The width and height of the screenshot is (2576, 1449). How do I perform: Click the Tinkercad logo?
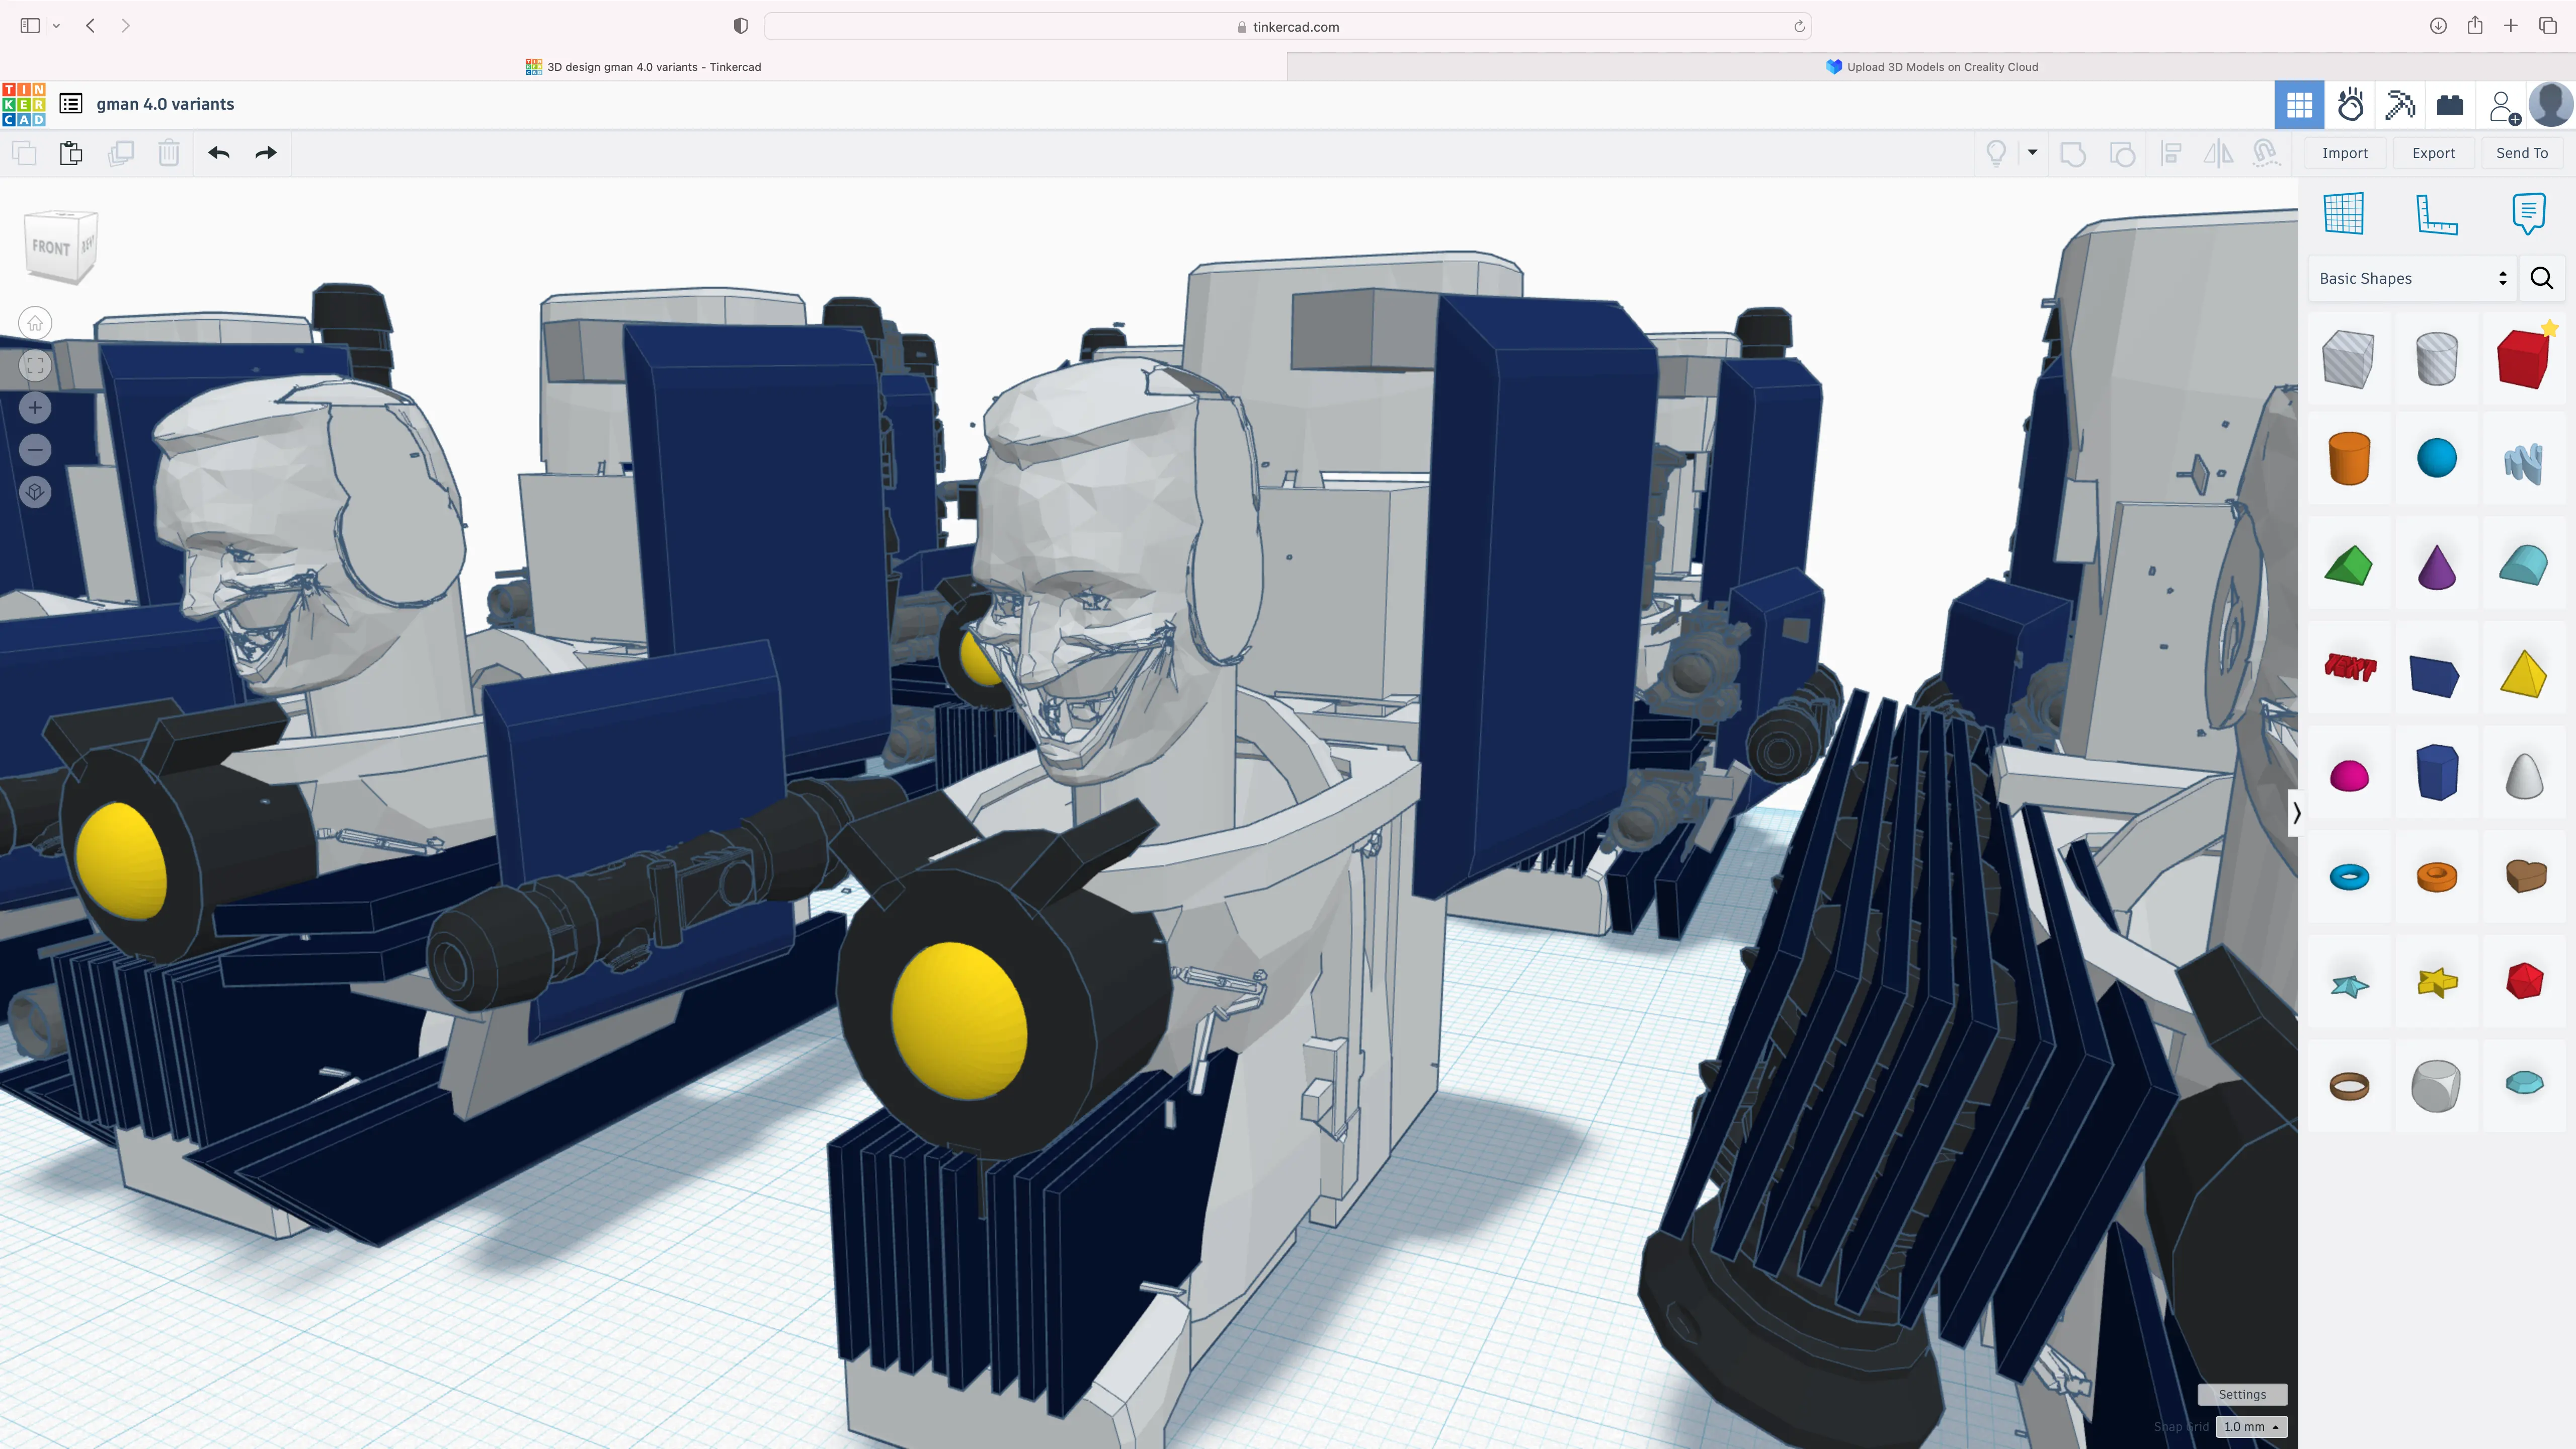24,104
